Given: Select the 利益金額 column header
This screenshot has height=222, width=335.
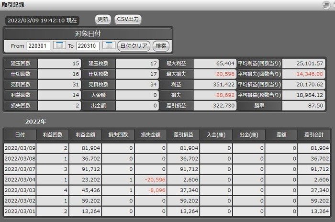Looking at the screenshot, I should pos(85,134).
